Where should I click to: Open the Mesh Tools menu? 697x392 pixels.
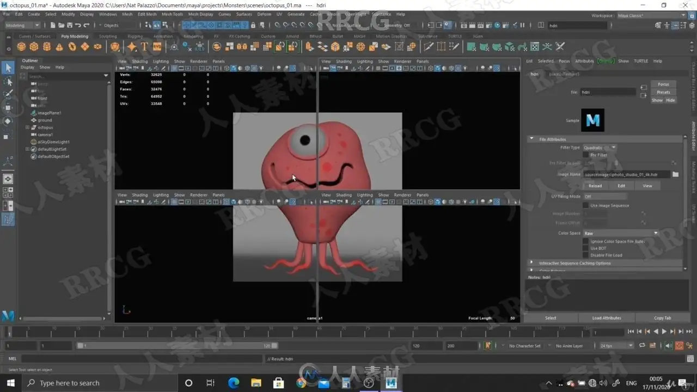[x=172, y=14]
